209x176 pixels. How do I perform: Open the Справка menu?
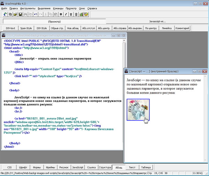[92, 8]
